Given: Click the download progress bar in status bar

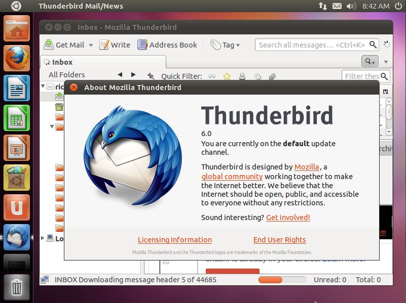Looking at the screenshot, I should click(282, 280).
